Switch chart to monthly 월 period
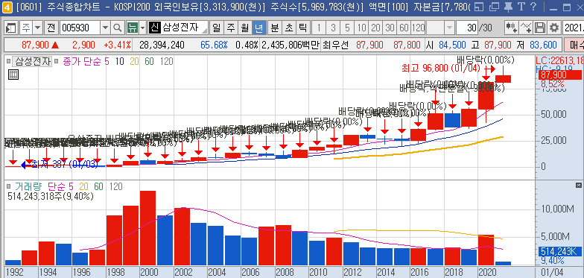Screen dimensions: 584x278 (x=244, y=27)
